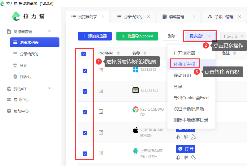This screenshot has height=166, width=247.
Task: Click the 回收站 trash icon in the sidebar
Action: pyautogui.click(x=15, y=77)
